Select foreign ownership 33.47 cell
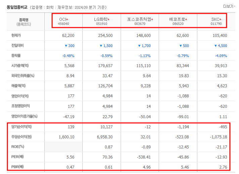Viewport: 239px width, 174px height. (x=108, y=76)
